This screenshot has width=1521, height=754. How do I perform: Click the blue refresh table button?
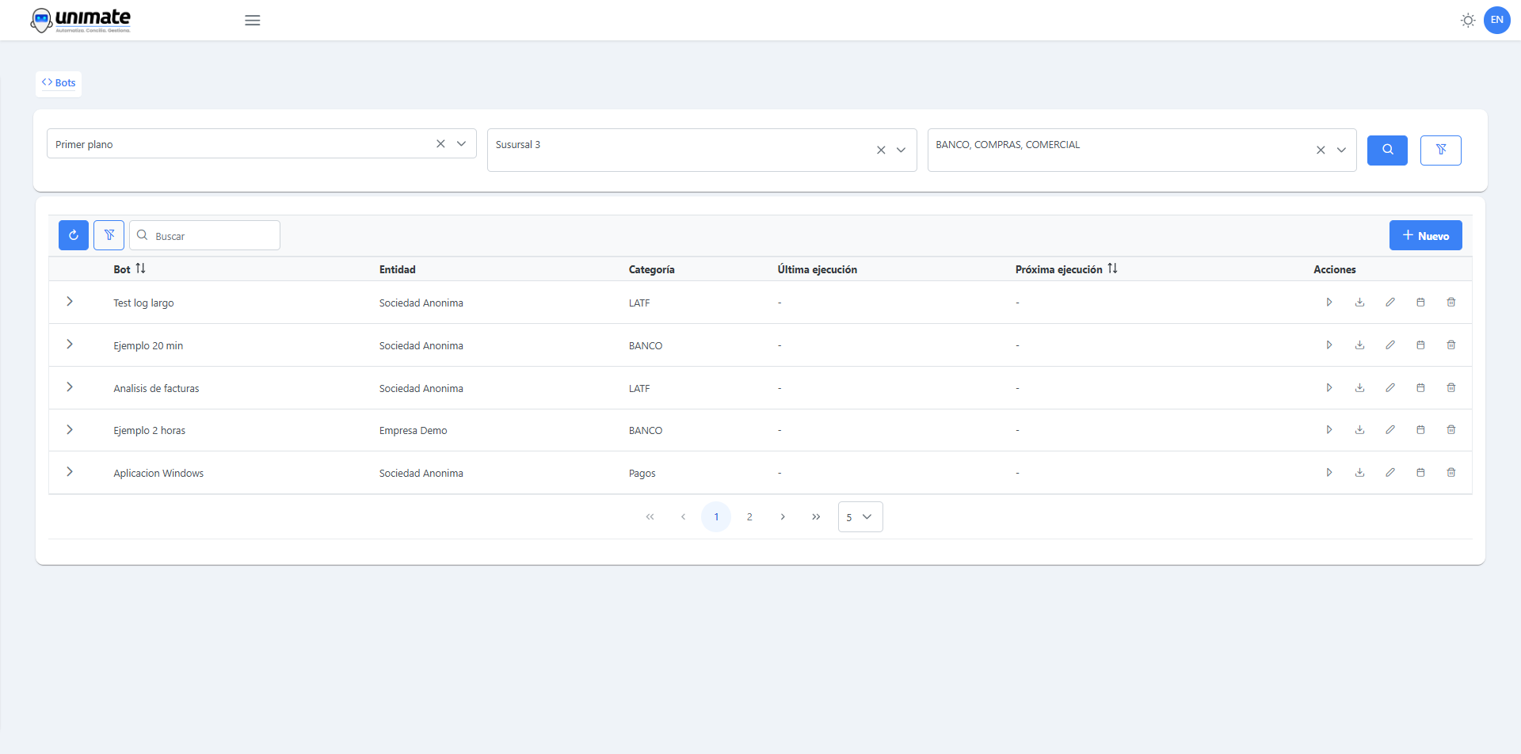tap(74, 235)
